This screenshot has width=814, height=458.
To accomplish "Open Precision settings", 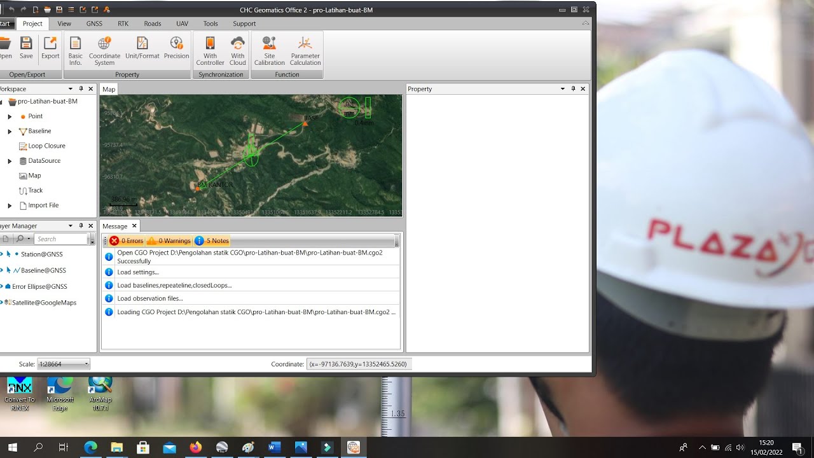I will [x=176, y=48].
